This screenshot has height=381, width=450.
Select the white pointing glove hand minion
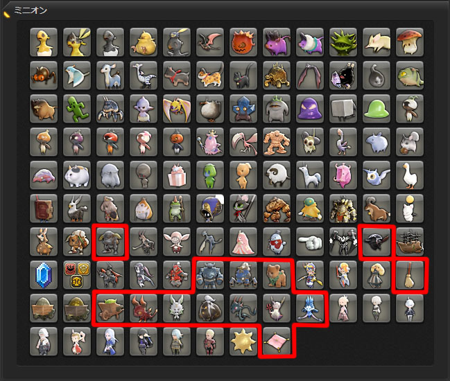coord(310,242)
